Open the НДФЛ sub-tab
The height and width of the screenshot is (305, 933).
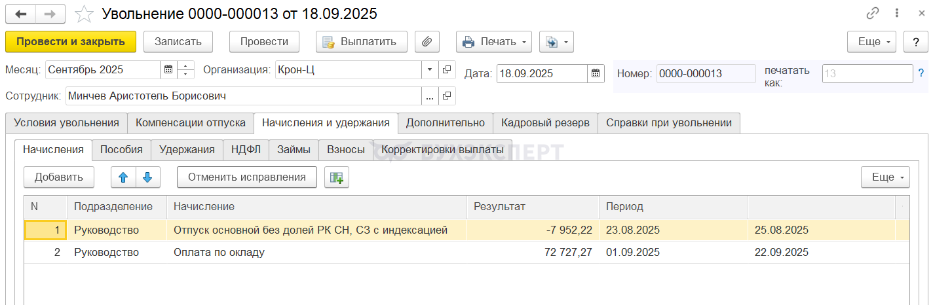point(246,149)
